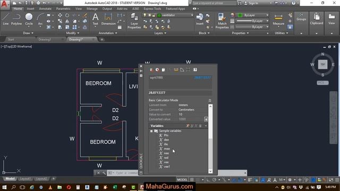Clear QuickCalc input with eraser icon
This screenshot has width=340, height=191.
pyautogui.click(x=151, y=70)
